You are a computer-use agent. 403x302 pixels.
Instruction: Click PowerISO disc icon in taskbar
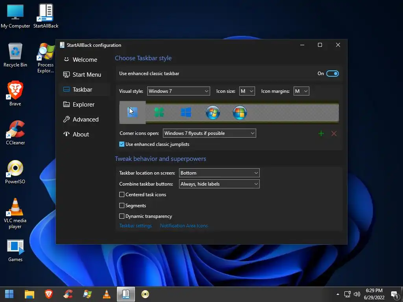coord(145,294)
